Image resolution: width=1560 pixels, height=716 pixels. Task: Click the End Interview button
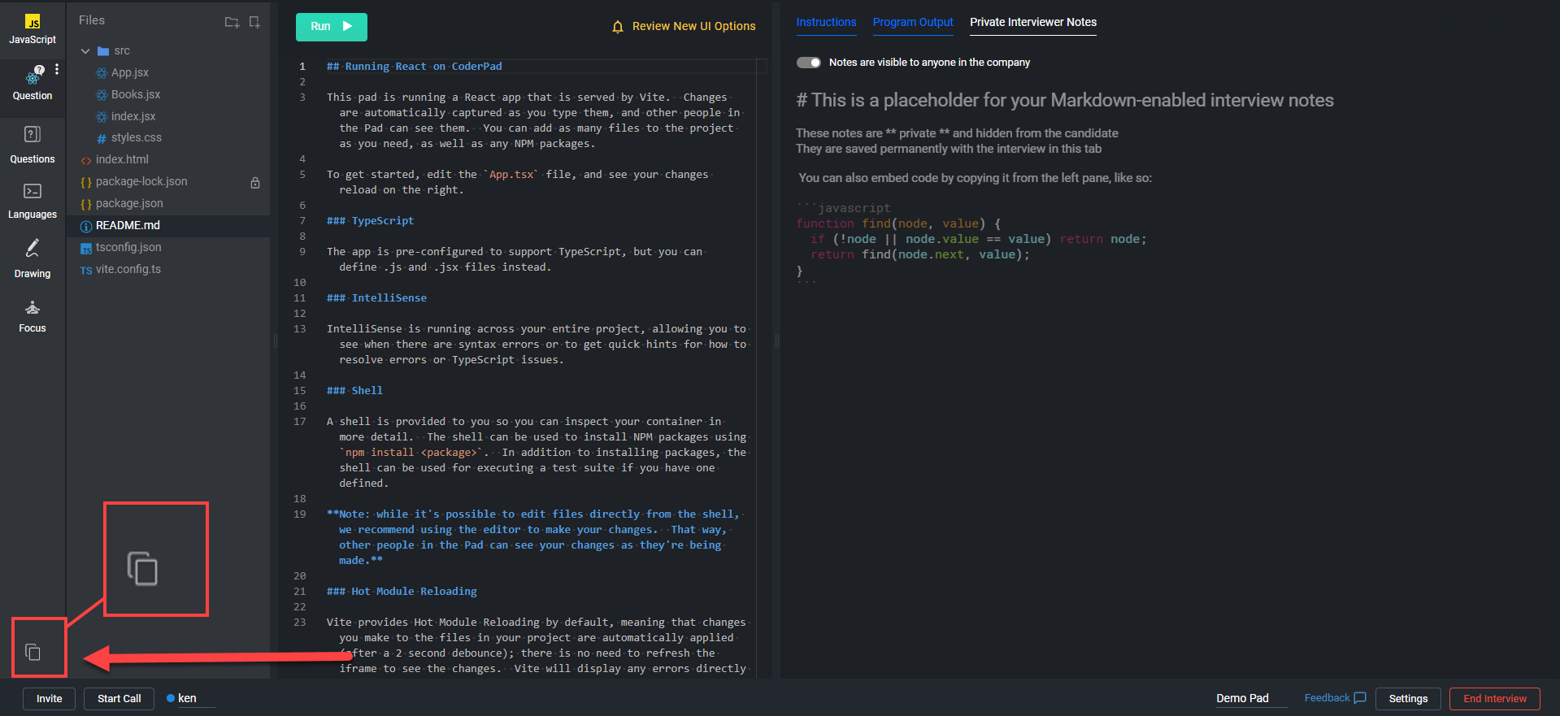tap(1494, 699)
